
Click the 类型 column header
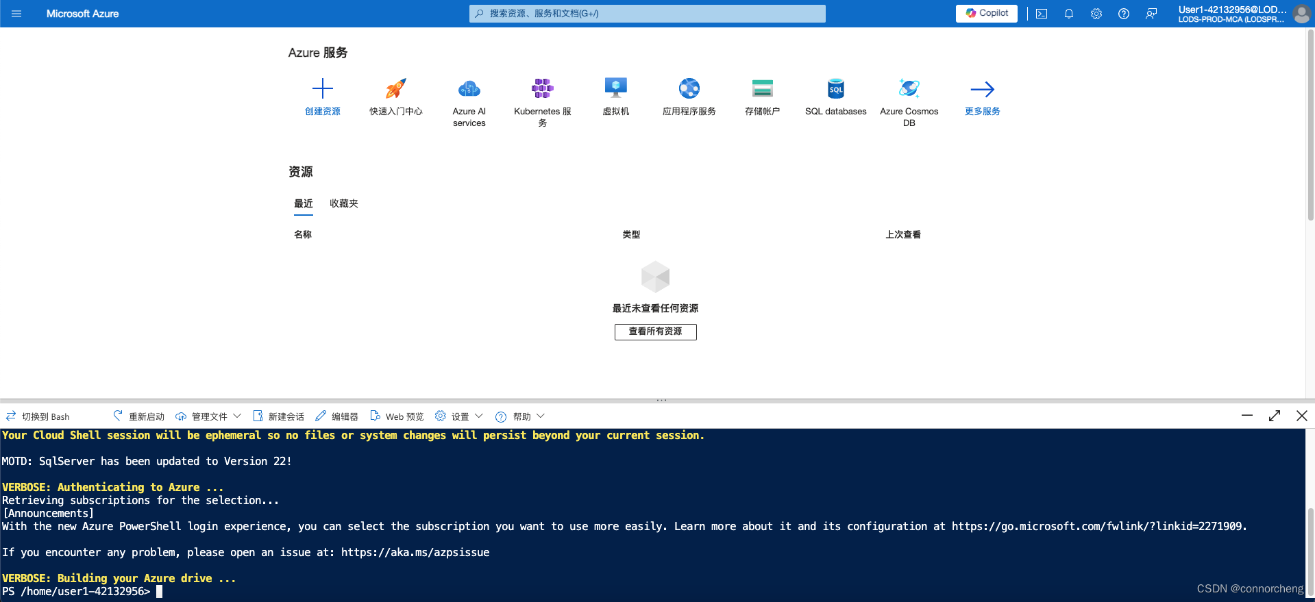631,234
